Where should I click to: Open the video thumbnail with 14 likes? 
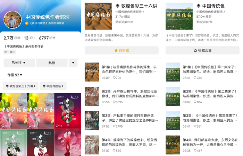point(41,111)
